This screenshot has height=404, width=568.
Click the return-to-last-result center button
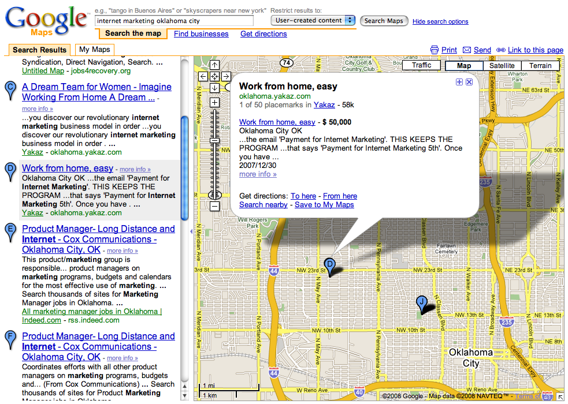(214, 77)
